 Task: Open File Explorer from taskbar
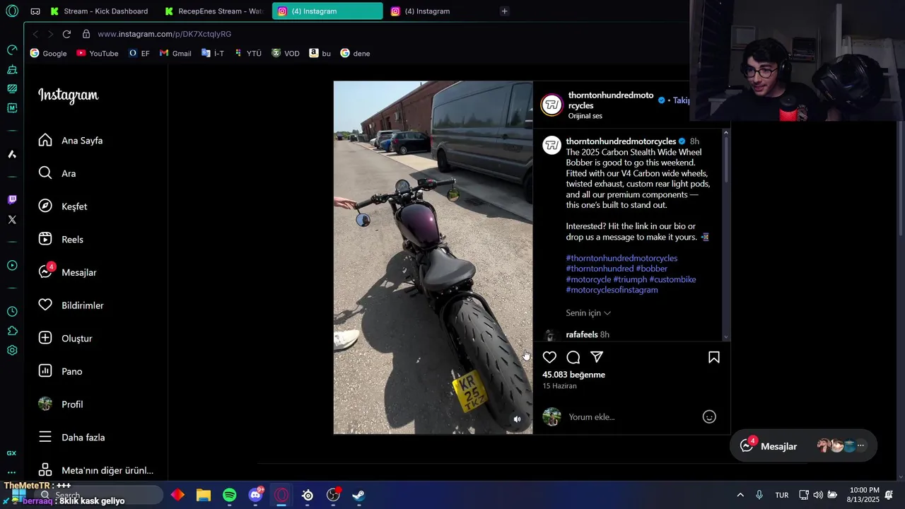coord(204,495)
